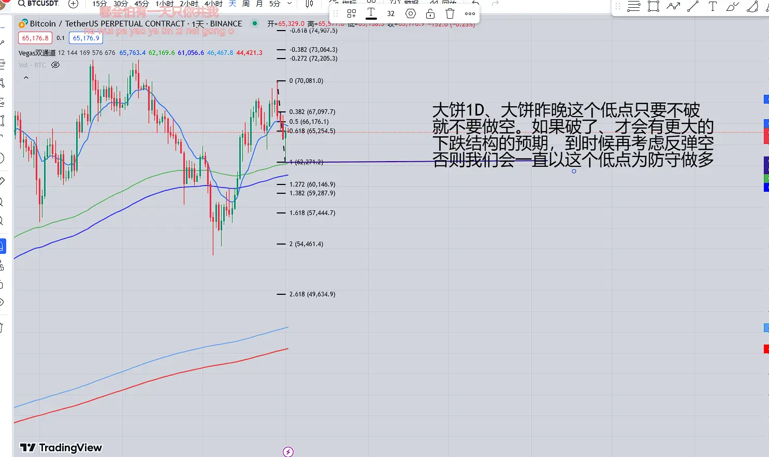
Task: Select the 周 weekly timeframe
Action: pyautogui.click(x=246, y=4)
